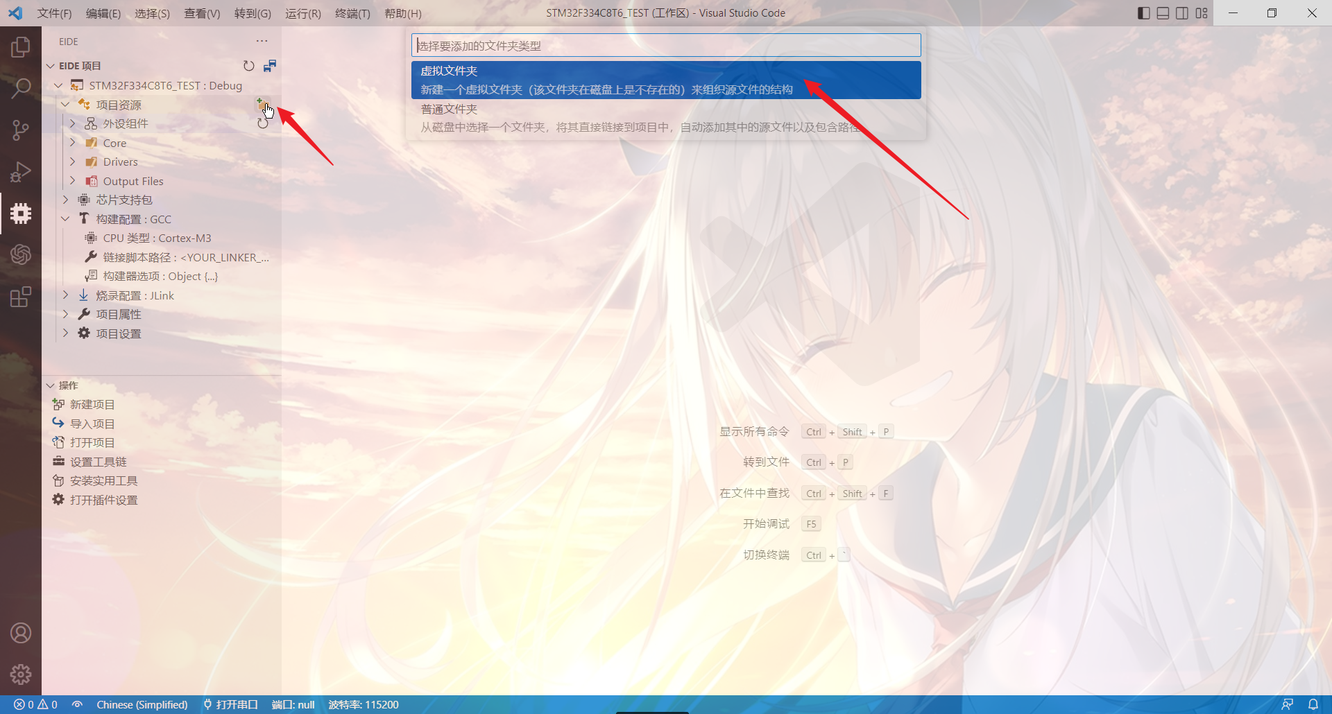Toggle secondary side bar layout icon

point(1182,13)
